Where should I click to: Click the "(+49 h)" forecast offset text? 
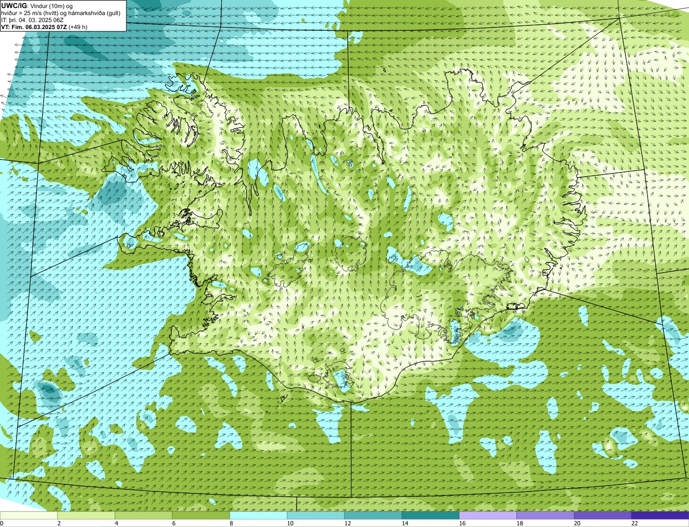[78, 26]
